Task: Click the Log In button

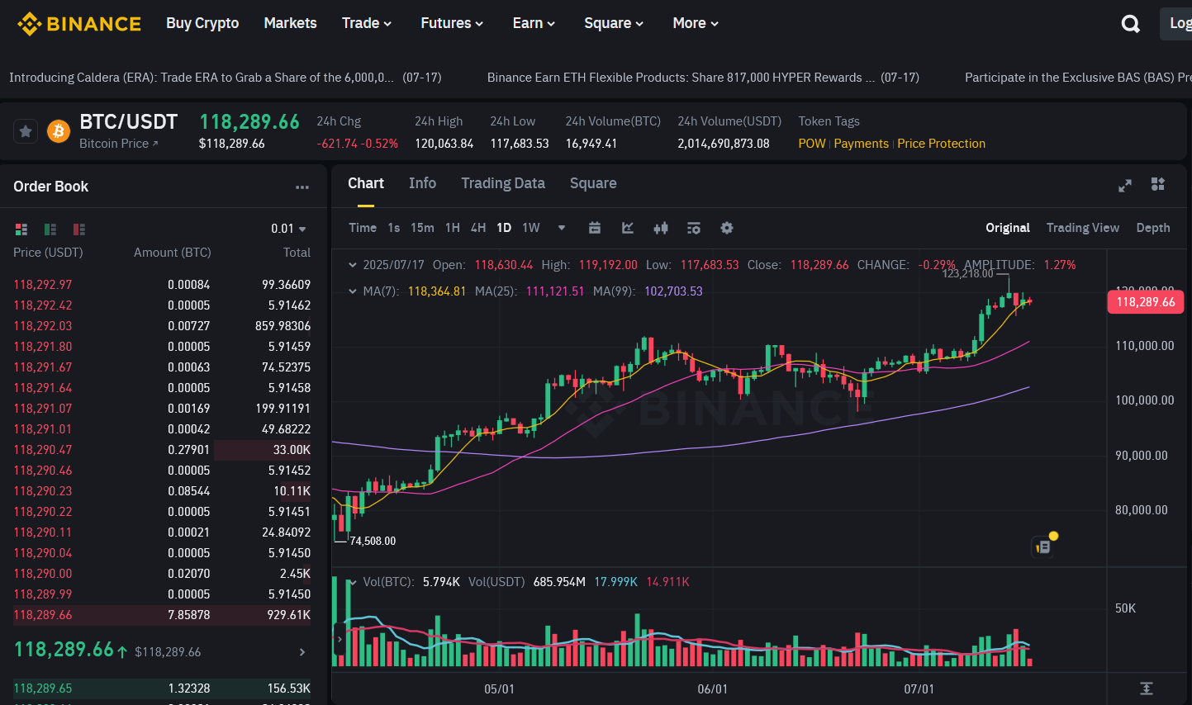Action: [1176, 23]
